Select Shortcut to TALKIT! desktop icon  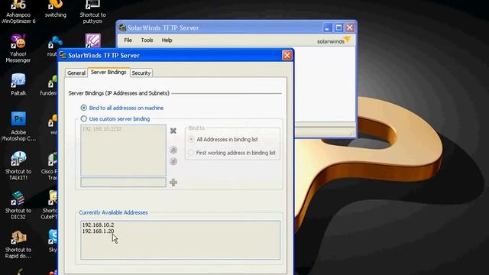(18, 167)
